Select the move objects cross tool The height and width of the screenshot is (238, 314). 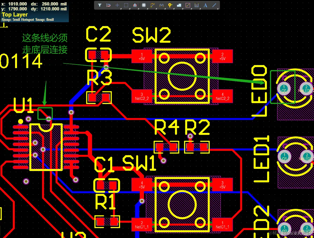pyautogui.click(x=117, y=5)
